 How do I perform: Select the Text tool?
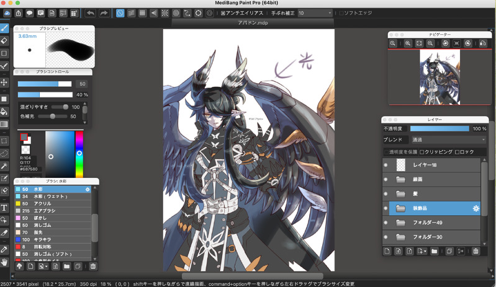pyautogui.click(x=4, y=208)
